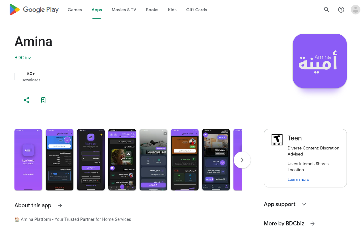The image size is (361, 226).
Task: Open the Books tab
Action: [152, 10]
